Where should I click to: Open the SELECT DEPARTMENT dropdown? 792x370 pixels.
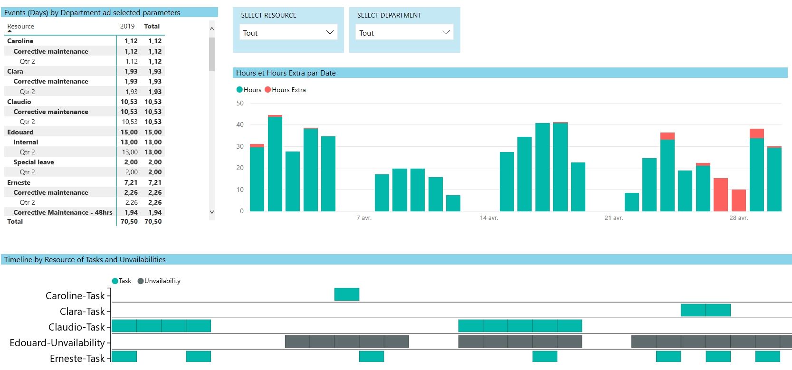404,32
